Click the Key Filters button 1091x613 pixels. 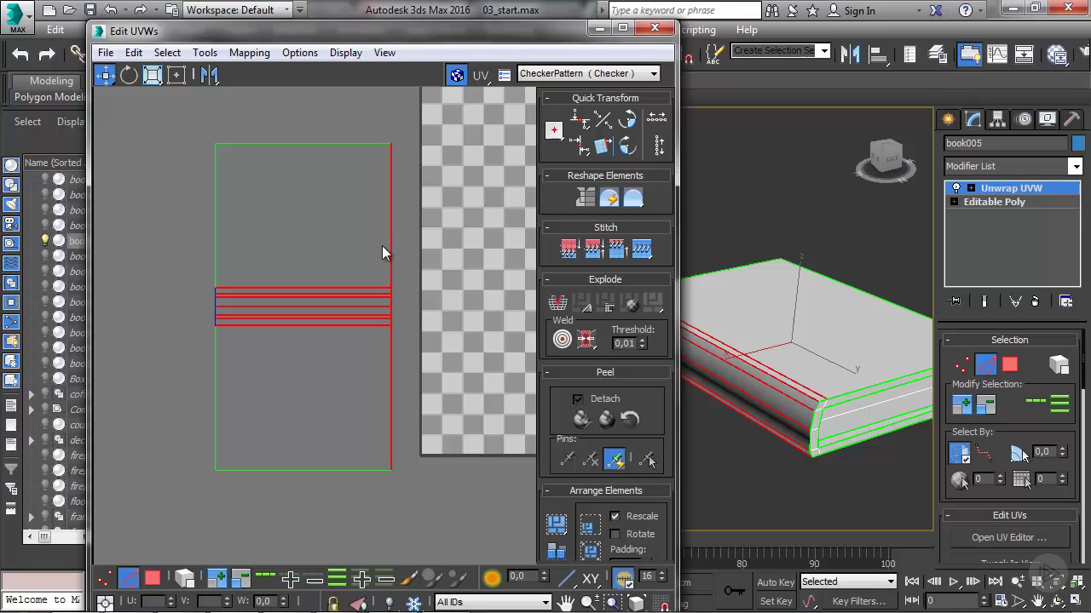coord(858,601)
